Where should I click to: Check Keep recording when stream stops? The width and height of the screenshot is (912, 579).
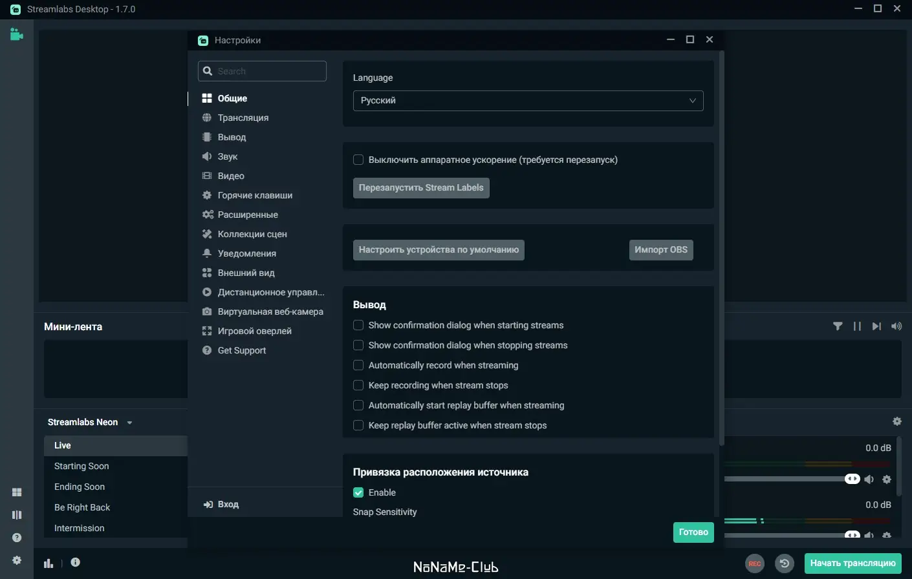pos(358,385)
